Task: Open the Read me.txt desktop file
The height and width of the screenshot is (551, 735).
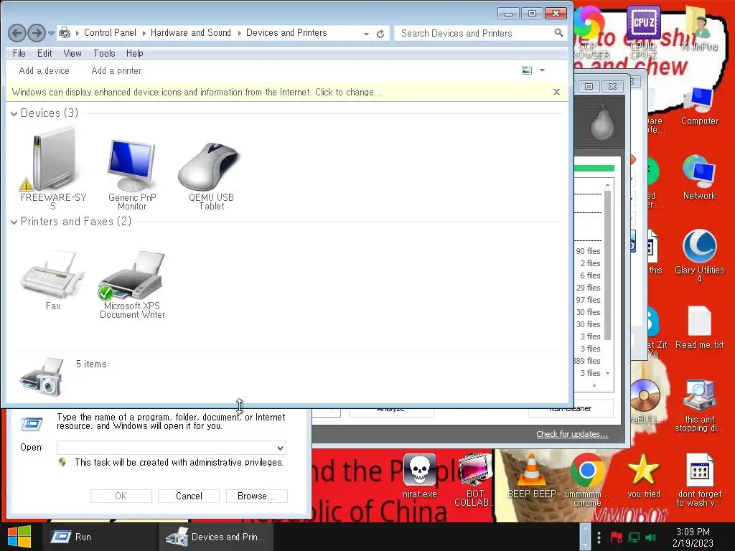Action: click(x=699, y=327)
